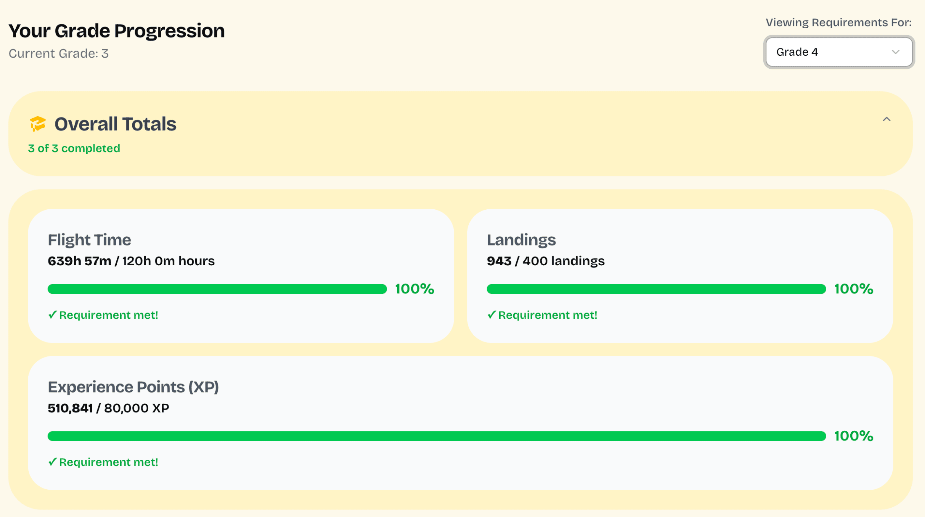This screenshot has height=517, width=925.
Task: Open the Grade 4 requirements dropdown
Action: (839, 52)
